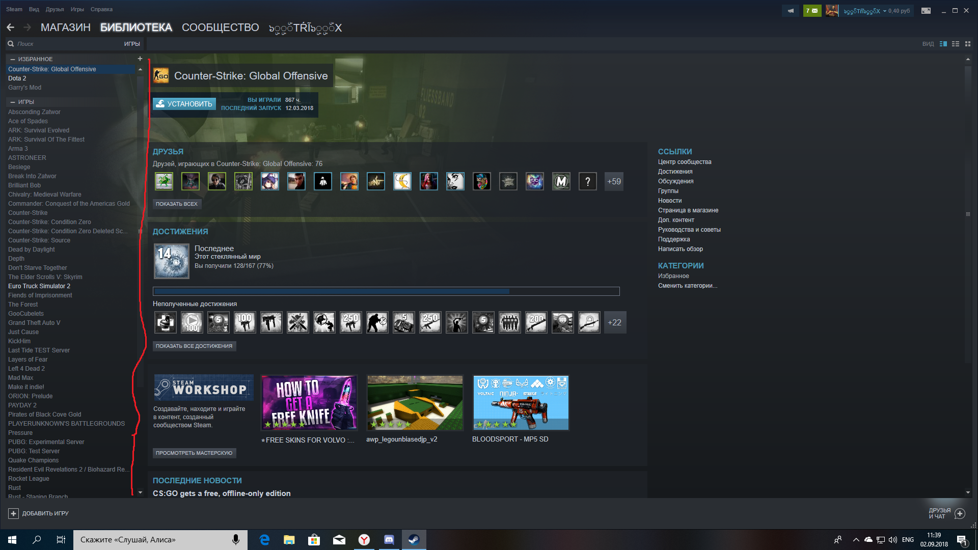Click the achievements progress bar
This screenshot has height=550, width=978.
(386, 291)
